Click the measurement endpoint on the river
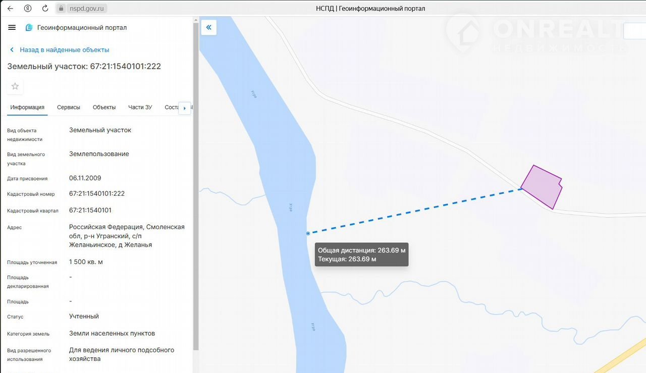The height and width of the screenshot is (373, 646). [308, 233]
